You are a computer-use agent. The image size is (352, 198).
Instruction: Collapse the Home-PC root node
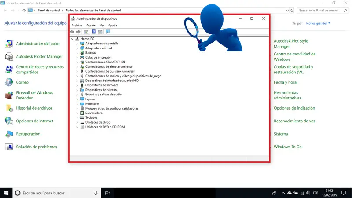coord(72,39)
